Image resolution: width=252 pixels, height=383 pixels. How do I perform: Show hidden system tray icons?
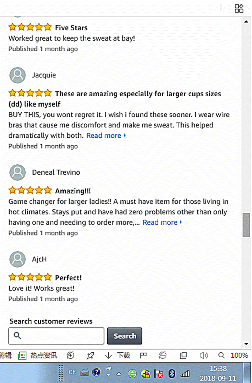[119, 374]
